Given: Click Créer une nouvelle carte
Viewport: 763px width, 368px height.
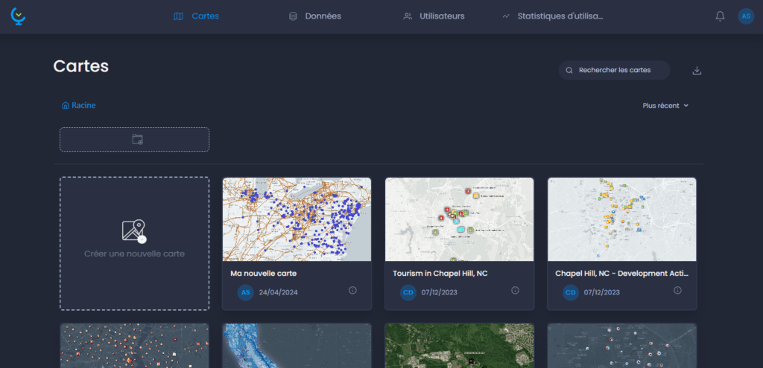Looking at the screenshot, I should click(x=134, y=243).
